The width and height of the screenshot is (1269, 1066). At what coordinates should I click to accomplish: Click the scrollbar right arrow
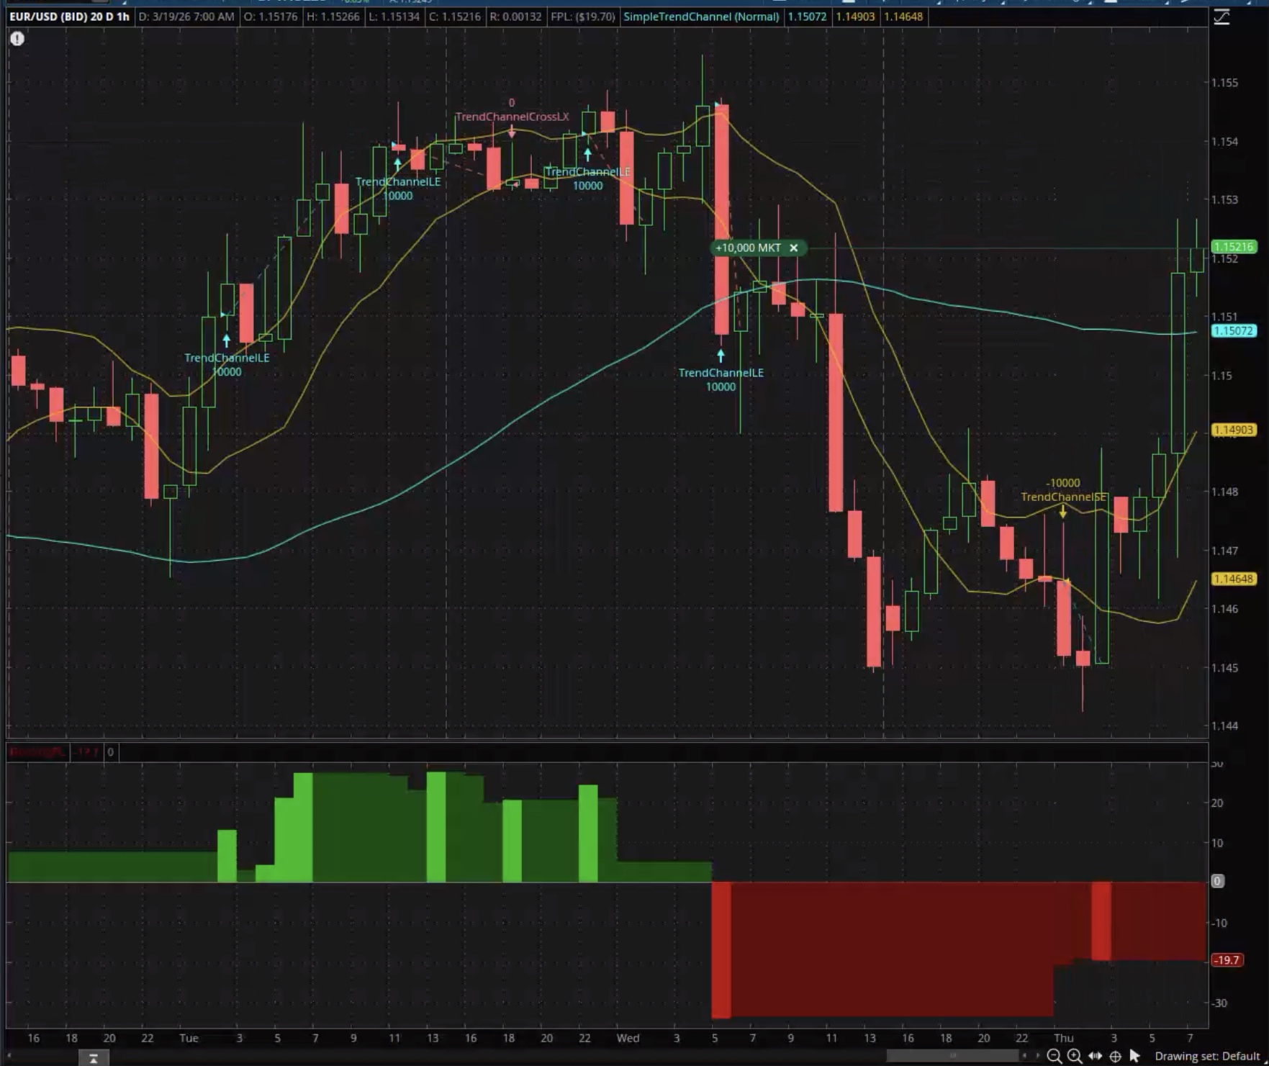1037,1056
